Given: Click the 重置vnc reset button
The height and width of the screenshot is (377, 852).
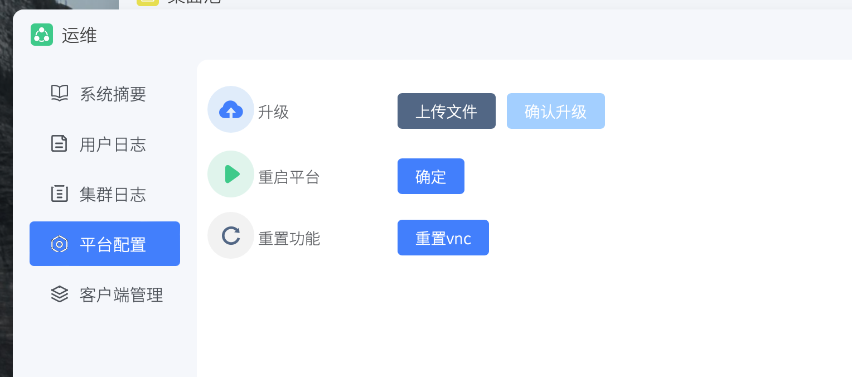Looking at the screenshot, I should 443,238.
